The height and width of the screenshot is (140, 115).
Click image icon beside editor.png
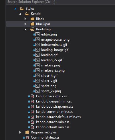click(x=37, y=34)
